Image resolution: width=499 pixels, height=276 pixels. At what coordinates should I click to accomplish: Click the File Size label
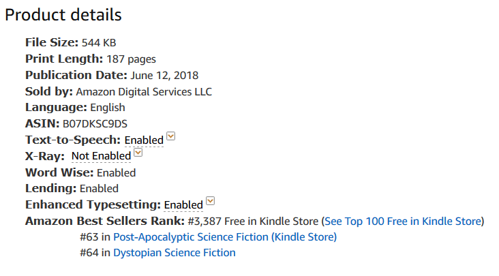click(x=52, y=42)
